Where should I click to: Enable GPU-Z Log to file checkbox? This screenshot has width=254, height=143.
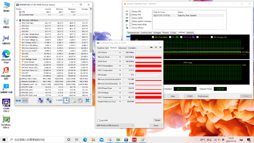point(99,120)
